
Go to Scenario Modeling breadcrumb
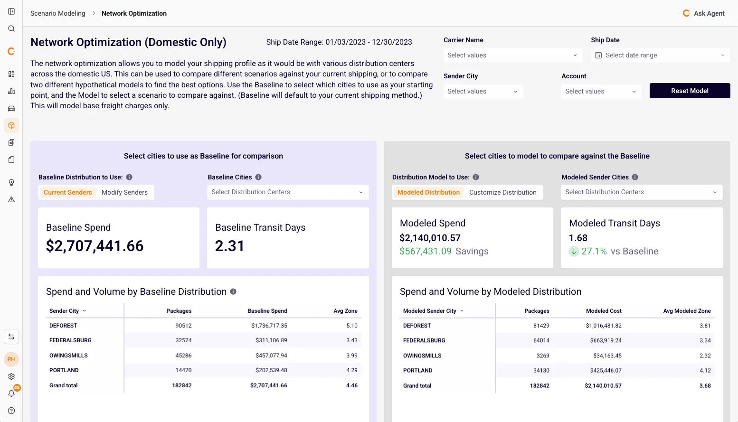(58, 13)
